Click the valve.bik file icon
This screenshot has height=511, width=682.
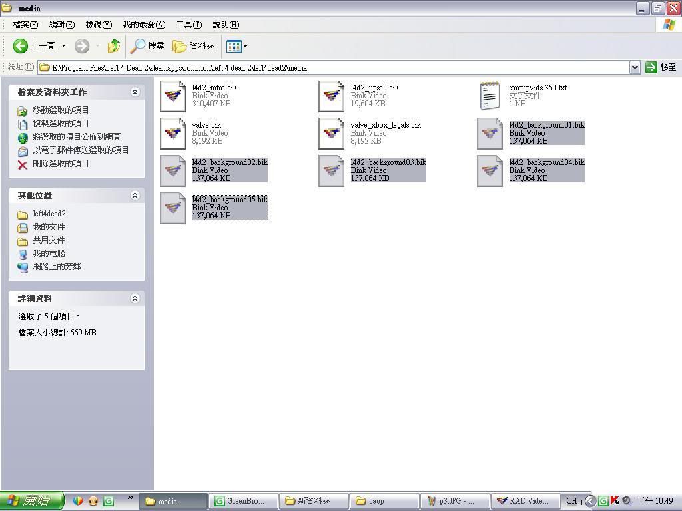(173, 134)
